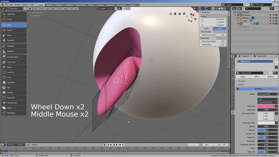
Task: Click the Material.004 slot in list
Action: tap(255, 61)
